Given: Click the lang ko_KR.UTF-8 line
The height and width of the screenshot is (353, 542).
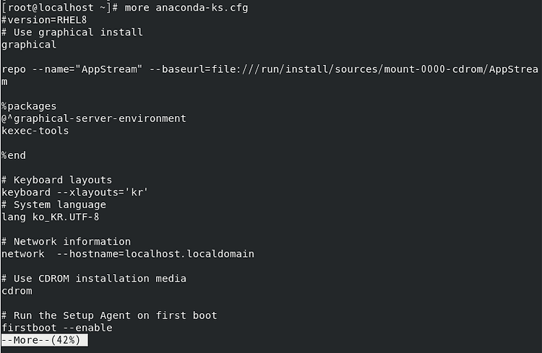Looking at the screenshot, I should (50, 217).
